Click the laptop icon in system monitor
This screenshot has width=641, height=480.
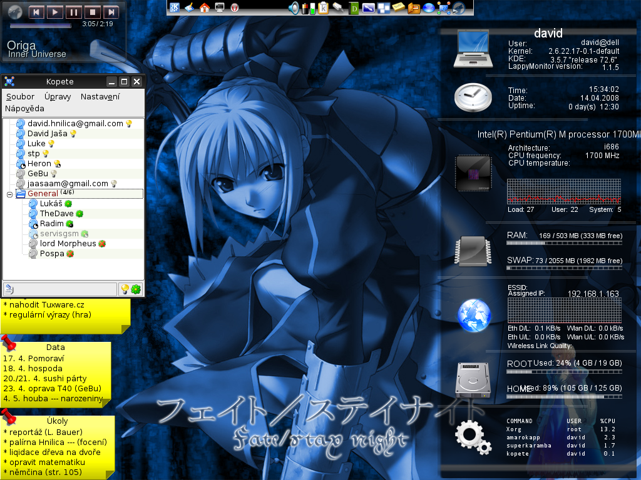click(x=473, y=49)
